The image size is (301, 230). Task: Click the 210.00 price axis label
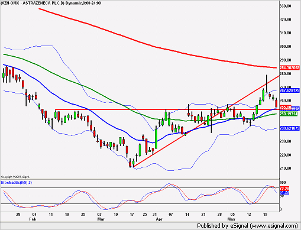[x=285, y=169]
